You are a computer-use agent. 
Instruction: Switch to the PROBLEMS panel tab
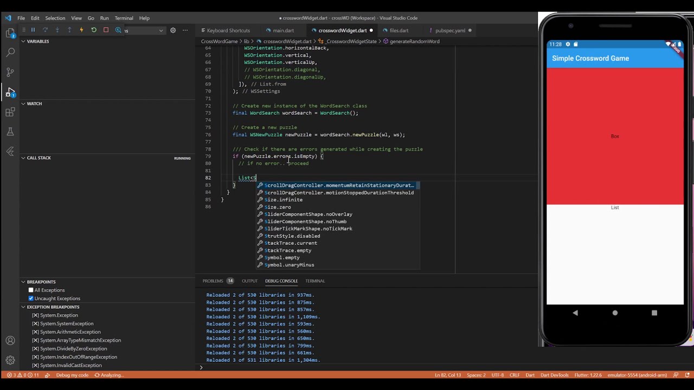coord(218,281)
